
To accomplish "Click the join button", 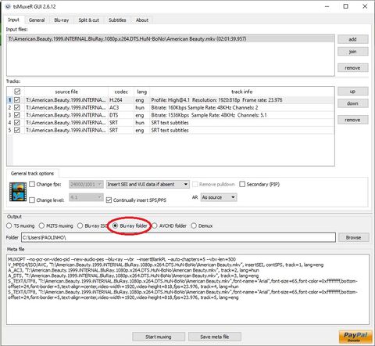I will (x=353, y=52).
